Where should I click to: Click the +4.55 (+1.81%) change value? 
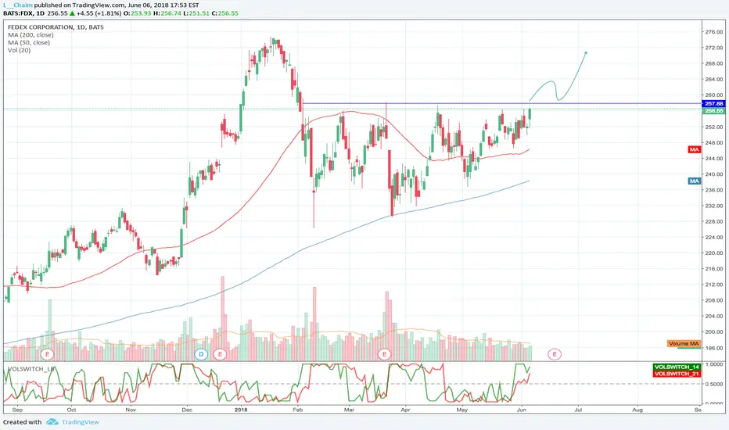99,13
